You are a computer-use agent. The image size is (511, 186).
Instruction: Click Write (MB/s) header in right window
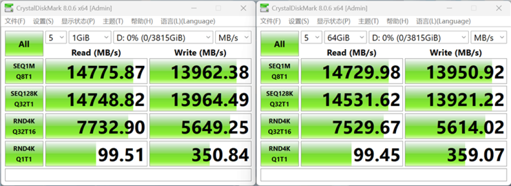456,53
